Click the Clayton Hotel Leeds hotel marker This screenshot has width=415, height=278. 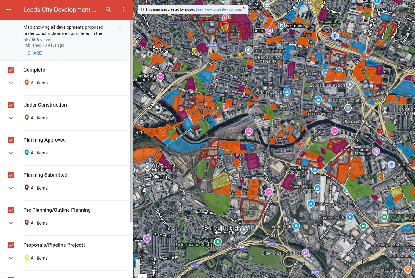click(x=269, y=191)
